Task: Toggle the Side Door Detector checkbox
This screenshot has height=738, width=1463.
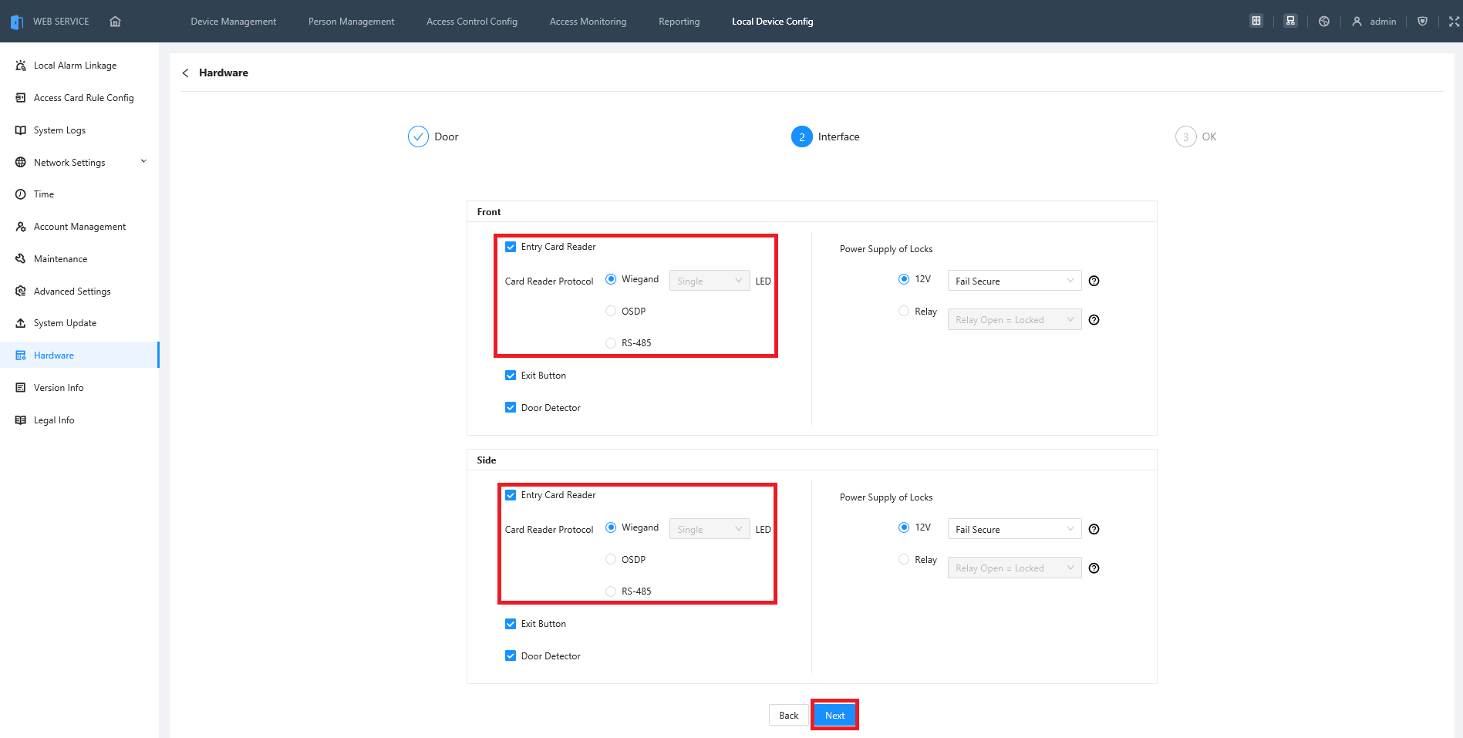Action: click(x=511, y=656)
